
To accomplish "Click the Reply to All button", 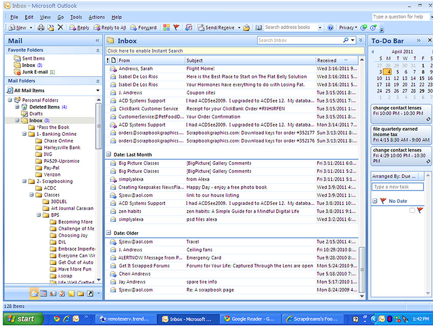I will pos(110,27).
